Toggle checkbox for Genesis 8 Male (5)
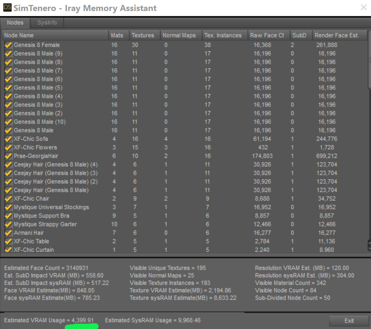Viewport: 371px width, 329px height. click(x=8, y=87)
